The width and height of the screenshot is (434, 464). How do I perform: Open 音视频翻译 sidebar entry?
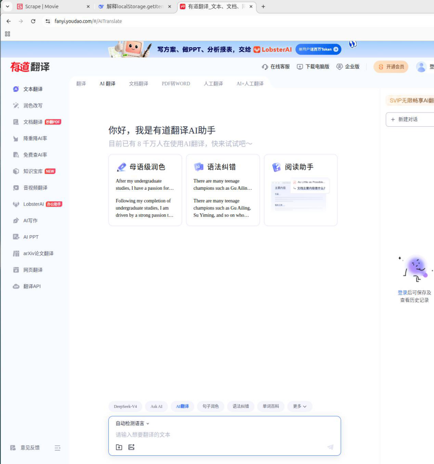click(x=30, y=188)
